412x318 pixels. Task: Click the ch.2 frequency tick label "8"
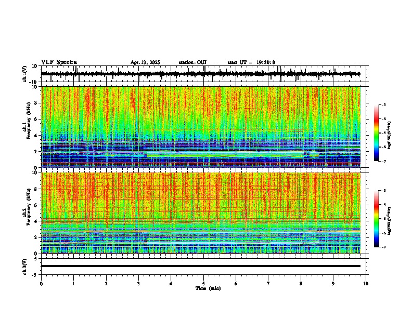[36, 189]
